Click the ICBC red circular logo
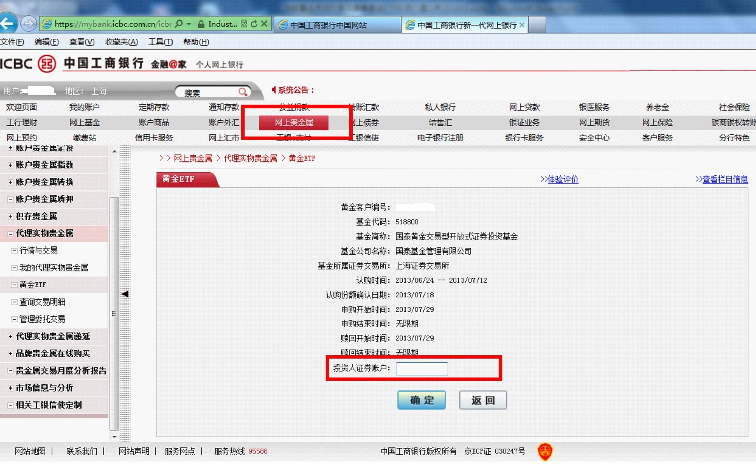Screen dimensions: 756x466 [x=46, y=63]
